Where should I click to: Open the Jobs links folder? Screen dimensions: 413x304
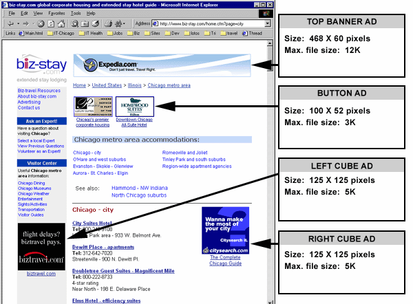(x=115, y=34)
